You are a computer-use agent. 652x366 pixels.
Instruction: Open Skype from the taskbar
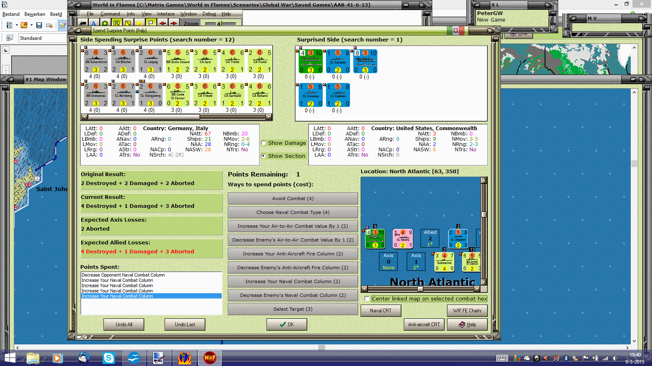tap(108, 358)
